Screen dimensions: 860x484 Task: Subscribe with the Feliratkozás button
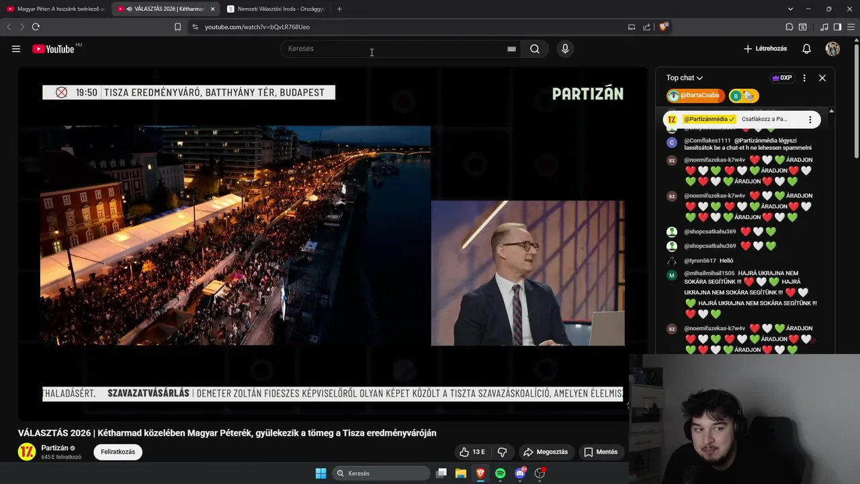tap(118, 452)
